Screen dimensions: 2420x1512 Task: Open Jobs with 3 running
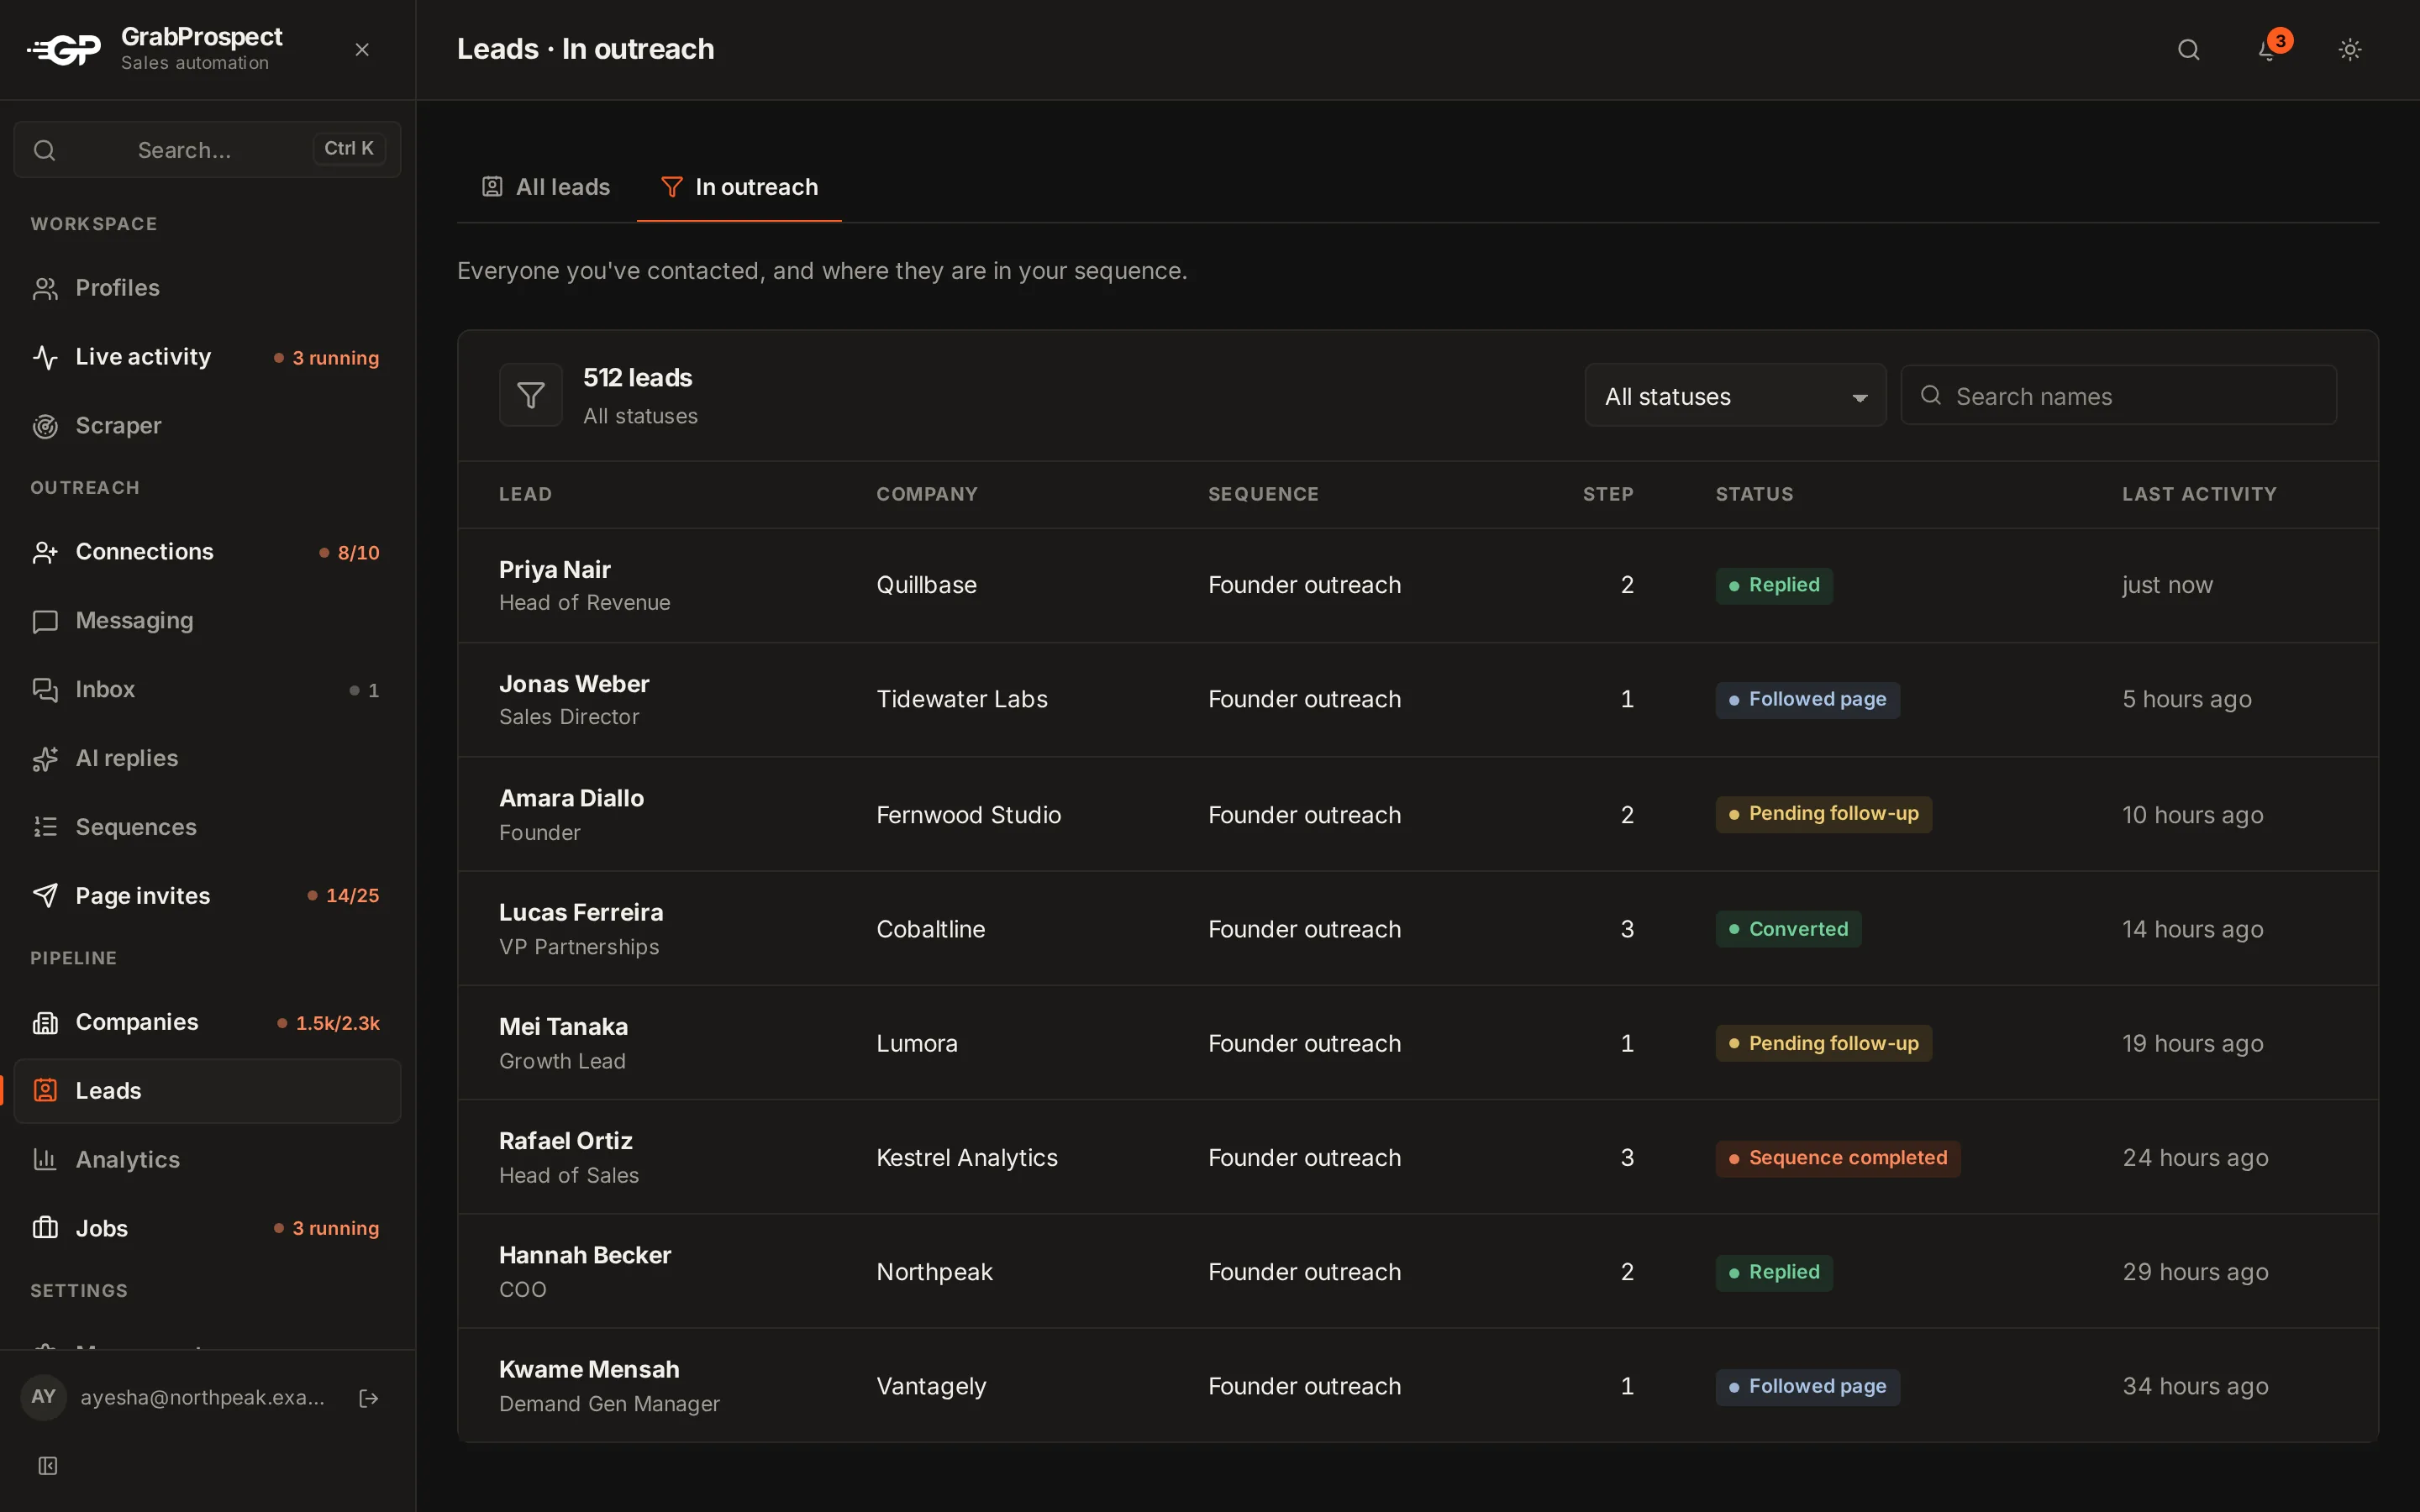(207, 1229)
